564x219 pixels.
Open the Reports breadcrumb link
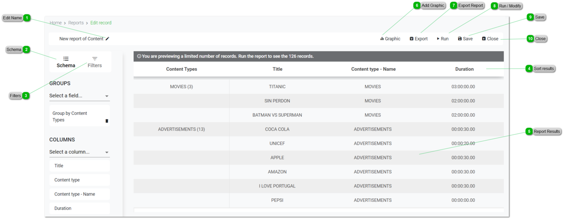tap(76, 23)
